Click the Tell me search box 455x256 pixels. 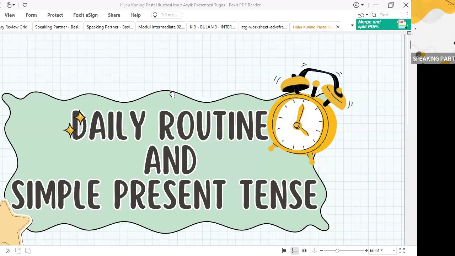(167, 15)
